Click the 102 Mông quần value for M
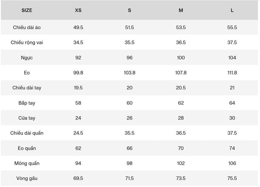260x187 pixels. coord(181,163)
